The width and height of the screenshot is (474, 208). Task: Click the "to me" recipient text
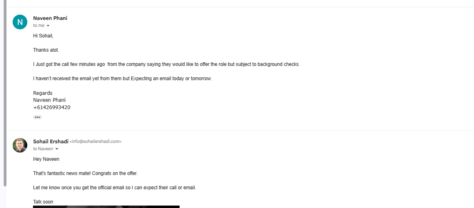coord(39,26)
